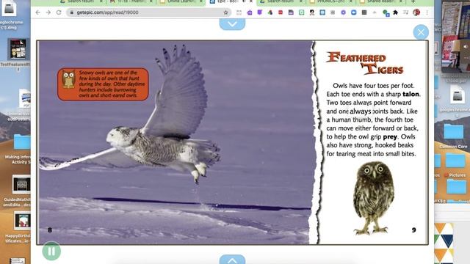The image size is (470, 264).
Task: Bookmark this page with the star icon
Action: tap(225, 12)
